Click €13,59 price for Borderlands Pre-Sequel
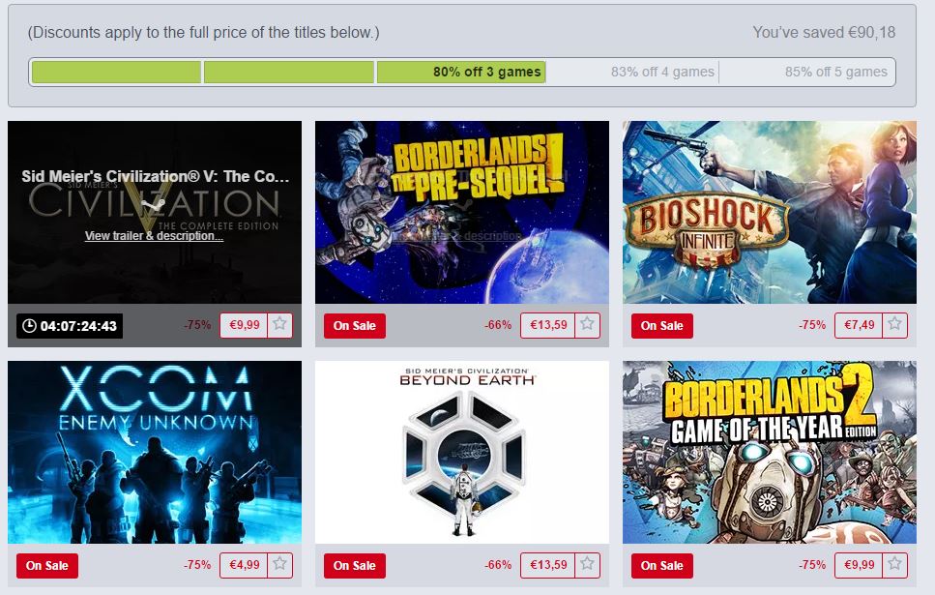This screenshot has height=595, width=935. [548, 325]
